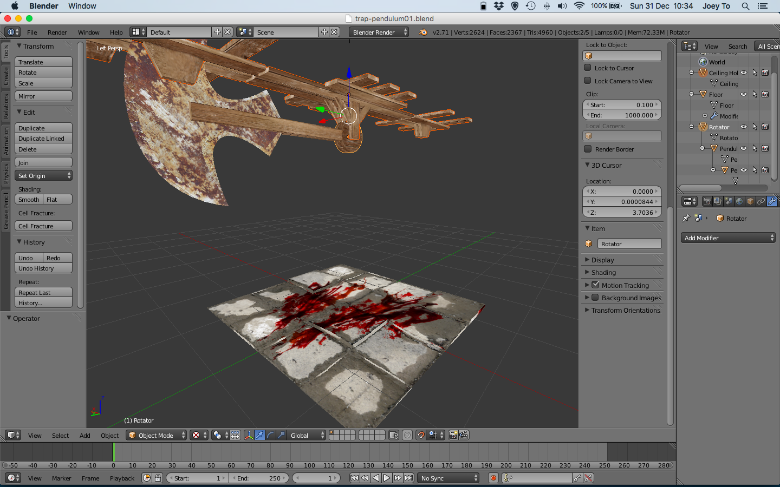Image resolution: width=780 pixels, height=487 pixels.
Task: Open the World properties tab
Action: click(739, 201)
